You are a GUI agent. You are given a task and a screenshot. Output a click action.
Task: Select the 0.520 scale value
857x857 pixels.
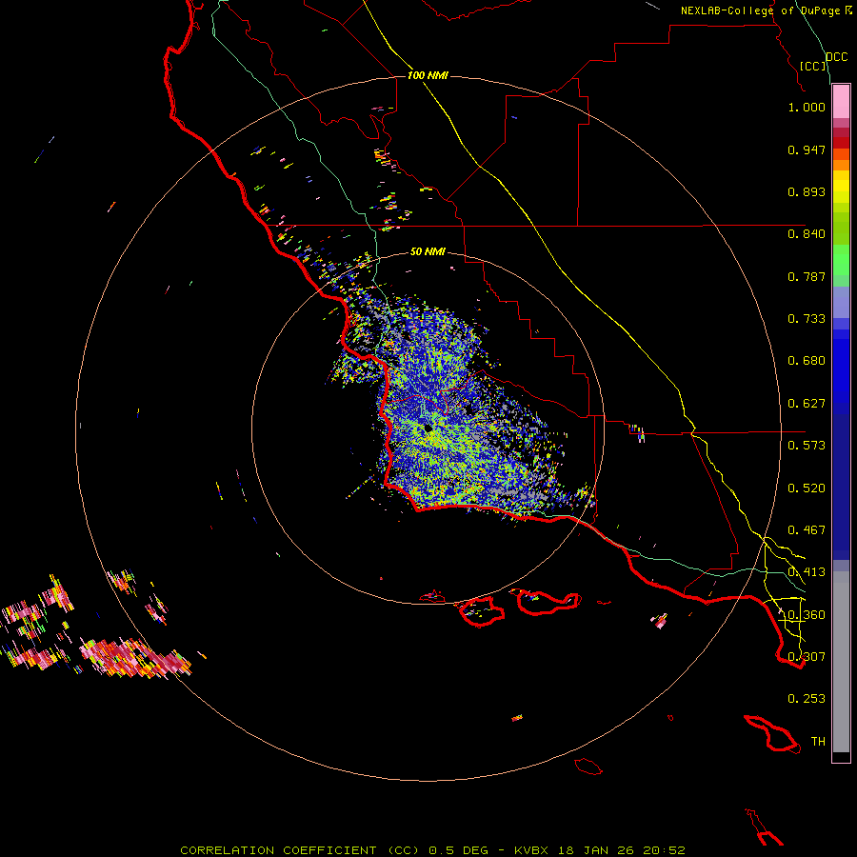click(x=807, y=488)
